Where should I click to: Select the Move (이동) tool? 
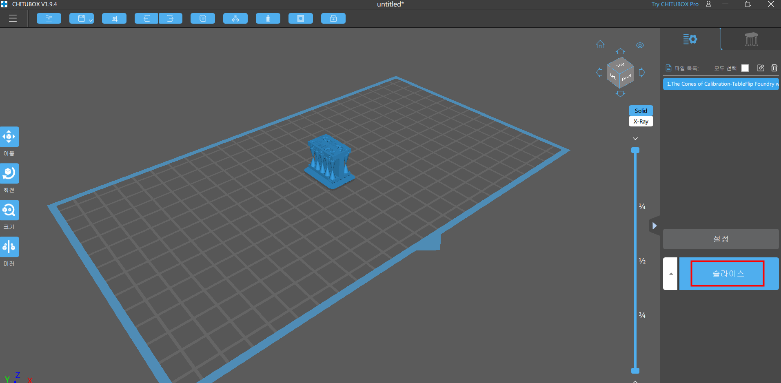click(x=9, y=137)
